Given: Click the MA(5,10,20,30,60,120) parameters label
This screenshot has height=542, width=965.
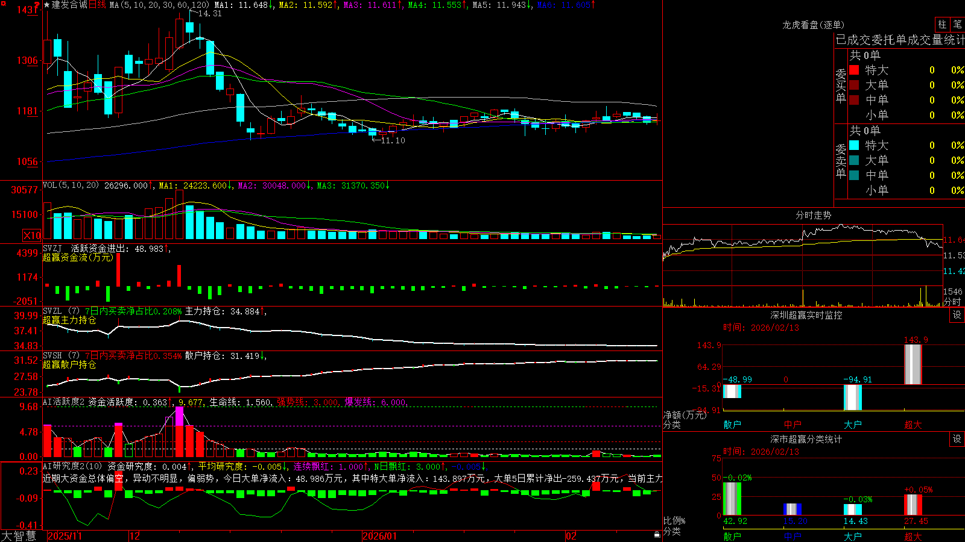Looking at the screenshot, I should click(x=159, y=5).
